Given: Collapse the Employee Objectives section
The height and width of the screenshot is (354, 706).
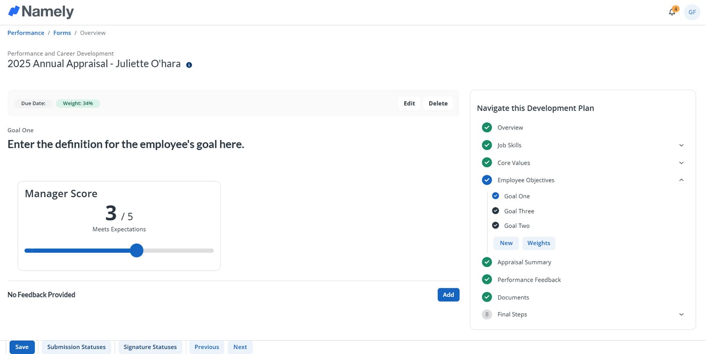Looking at the screenshot, I should (x=681, y=180).
